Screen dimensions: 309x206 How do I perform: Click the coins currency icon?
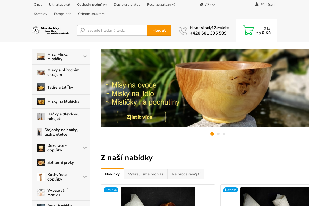coord(201,5)
